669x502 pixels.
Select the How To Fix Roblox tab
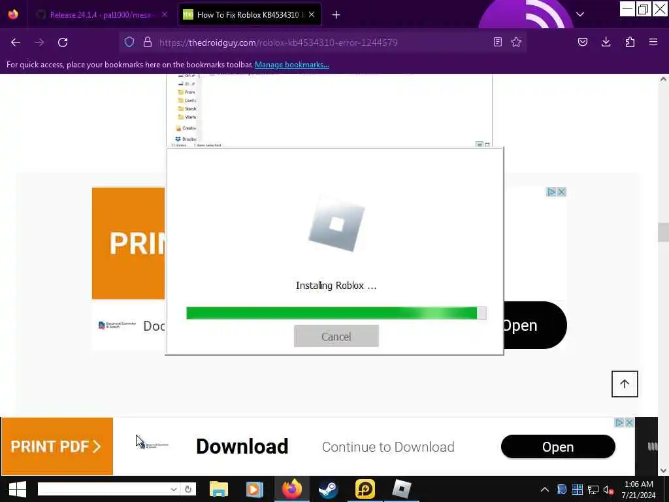[x=250, y=15]
